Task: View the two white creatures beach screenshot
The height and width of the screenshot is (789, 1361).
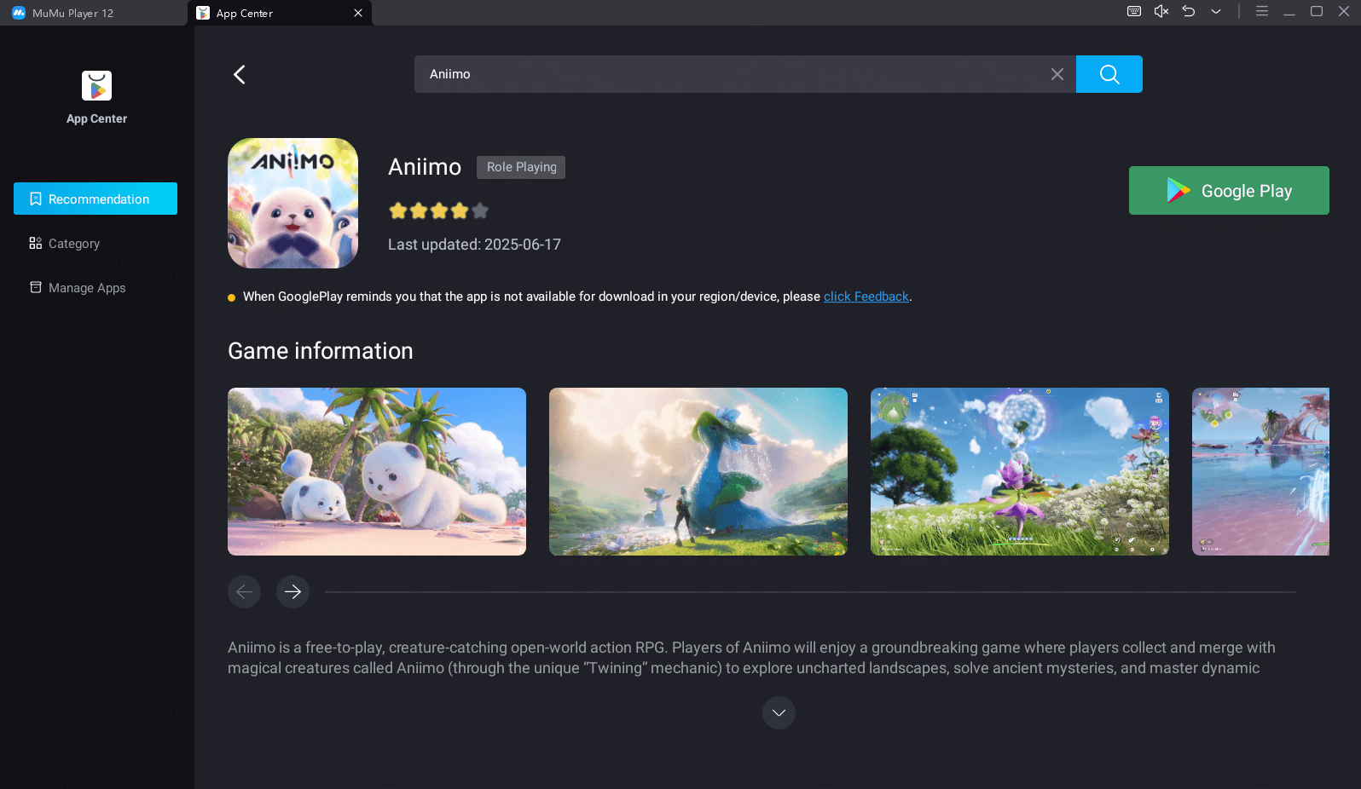Action: point(377,471)
